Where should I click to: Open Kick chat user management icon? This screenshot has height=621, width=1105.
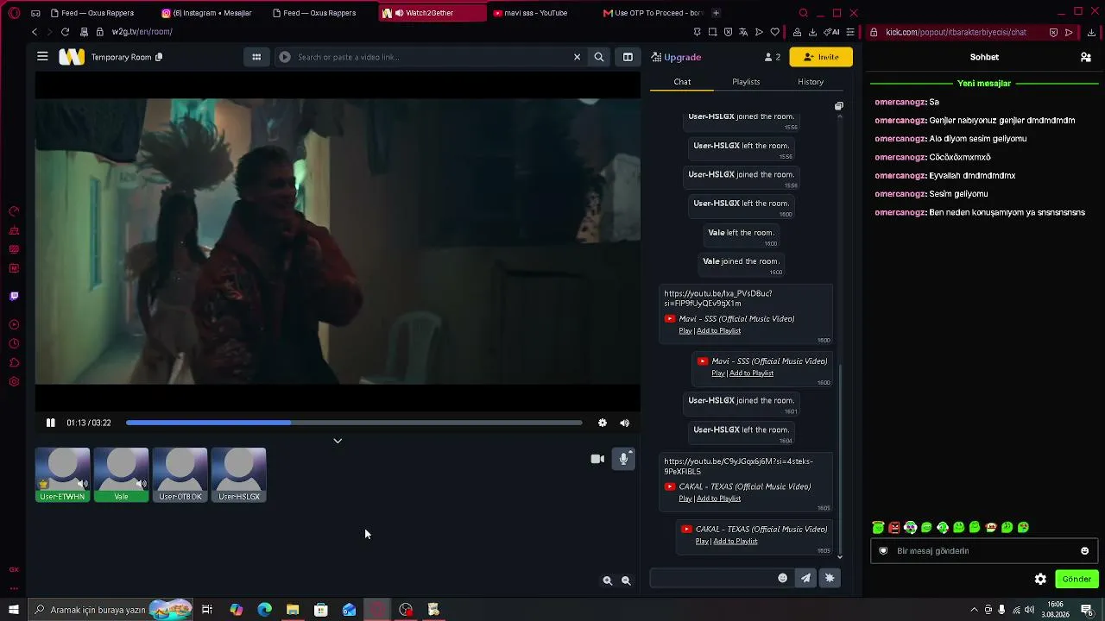pyautogui.click(x=1086, y=57)
